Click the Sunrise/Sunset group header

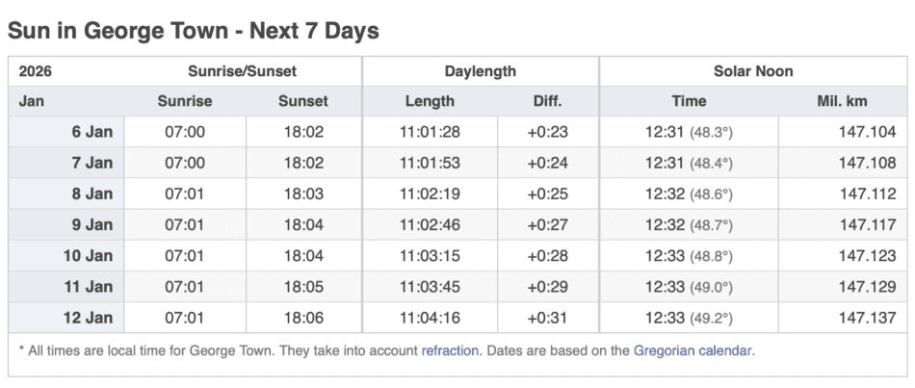pyautogui.click(x=242, y=71)
